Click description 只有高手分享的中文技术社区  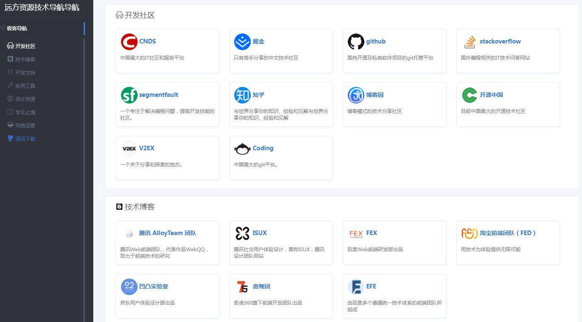pos(266,58)
